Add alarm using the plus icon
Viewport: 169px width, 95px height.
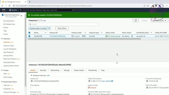pyautogui.click(x=132, y=36)
